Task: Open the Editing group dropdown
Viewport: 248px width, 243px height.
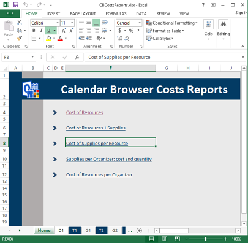Action: (224, 29)
